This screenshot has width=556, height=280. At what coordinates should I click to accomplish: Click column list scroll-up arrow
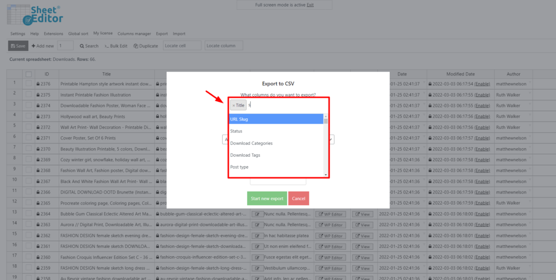pos(326,116)
